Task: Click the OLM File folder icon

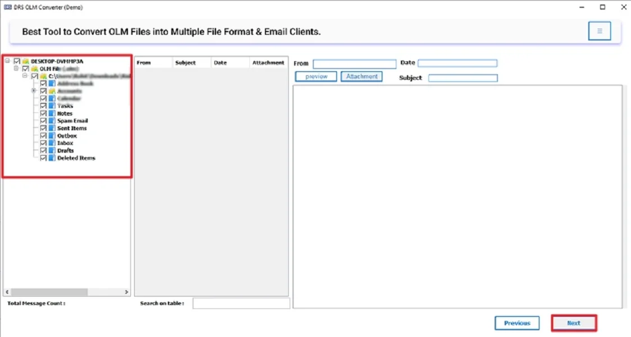Action: (34, 68)
